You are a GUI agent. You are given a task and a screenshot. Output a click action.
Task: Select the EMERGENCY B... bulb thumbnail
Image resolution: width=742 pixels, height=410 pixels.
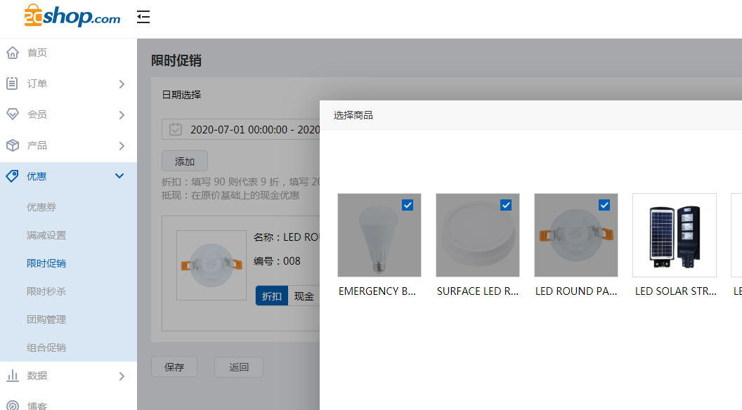point(379,235)
